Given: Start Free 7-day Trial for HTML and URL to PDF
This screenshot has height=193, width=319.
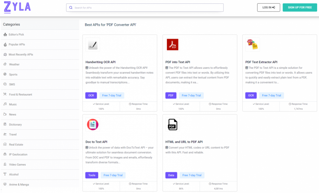Looking at the screenshot, I should coord(192,175).
